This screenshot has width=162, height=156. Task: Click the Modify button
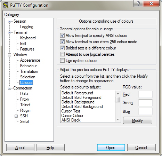pyautogui.click(x=138, y=120)
